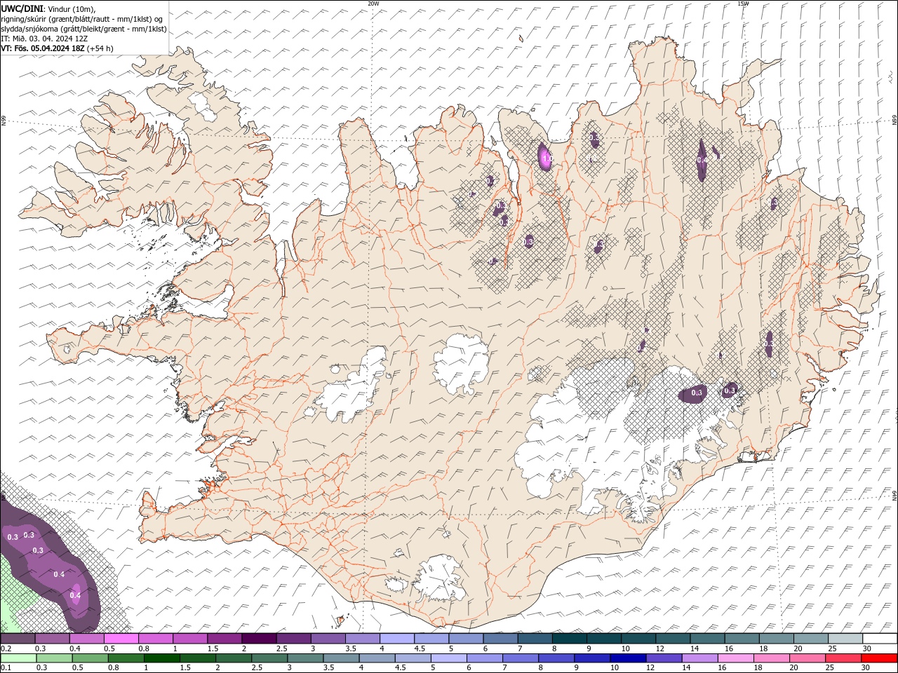Click the initial time 'IT: Mið. 03. 04. 2024 12Z'
The height and width of the screenshot is (673, 898).
click(44, 38)
